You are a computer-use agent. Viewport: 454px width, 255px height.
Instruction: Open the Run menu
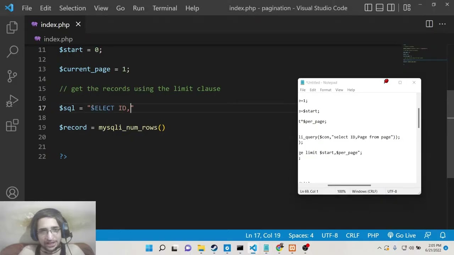pyautogui.click(x=139, y=8)
